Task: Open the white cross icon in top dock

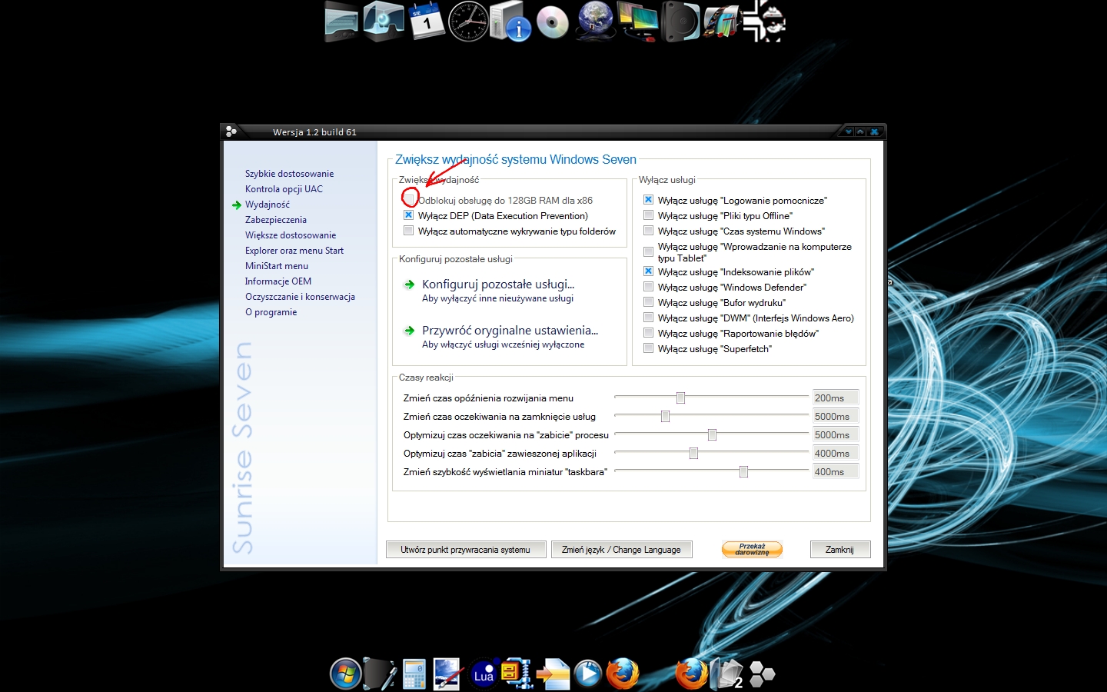Action: tap(763, 21)
